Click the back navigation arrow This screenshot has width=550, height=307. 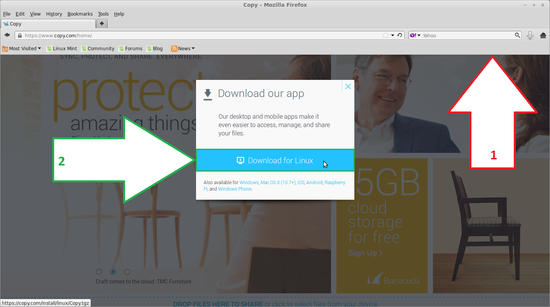coord(7,35)
